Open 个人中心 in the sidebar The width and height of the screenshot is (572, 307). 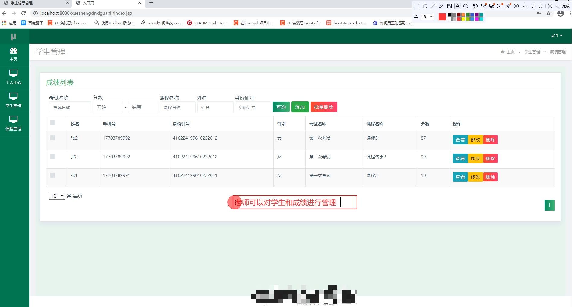point(14,77)
